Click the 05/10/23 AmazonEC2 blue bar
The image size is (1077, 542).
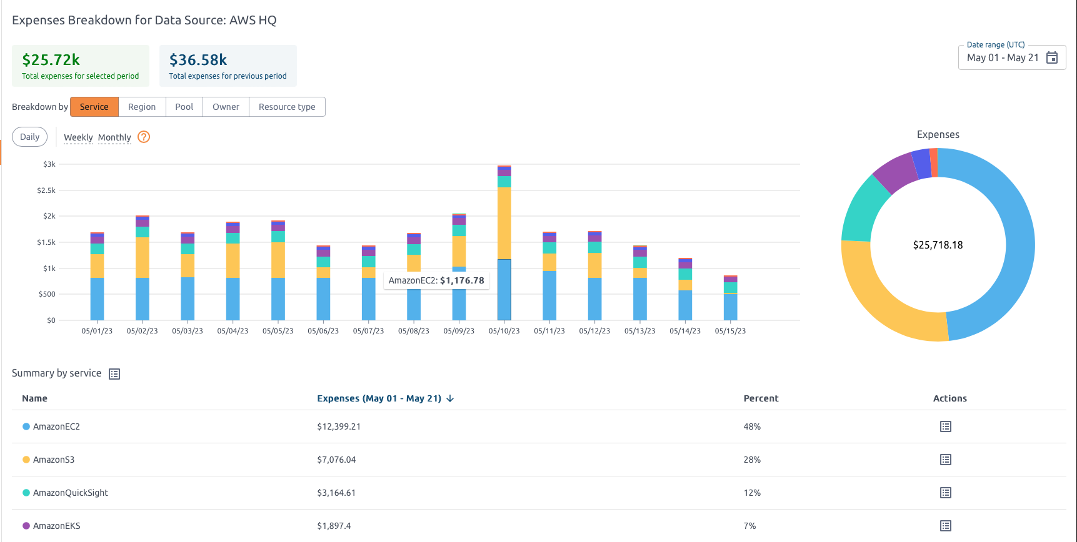click(x=504, y=290)
